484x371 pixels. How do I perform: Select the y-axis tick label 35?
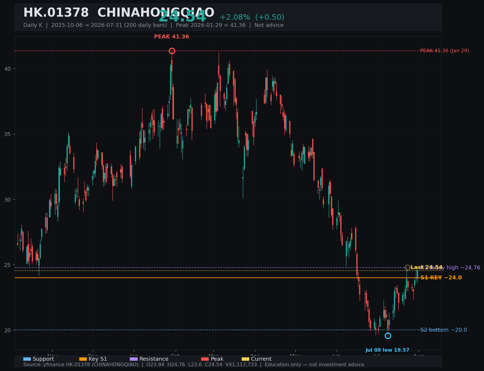[8, 134]
